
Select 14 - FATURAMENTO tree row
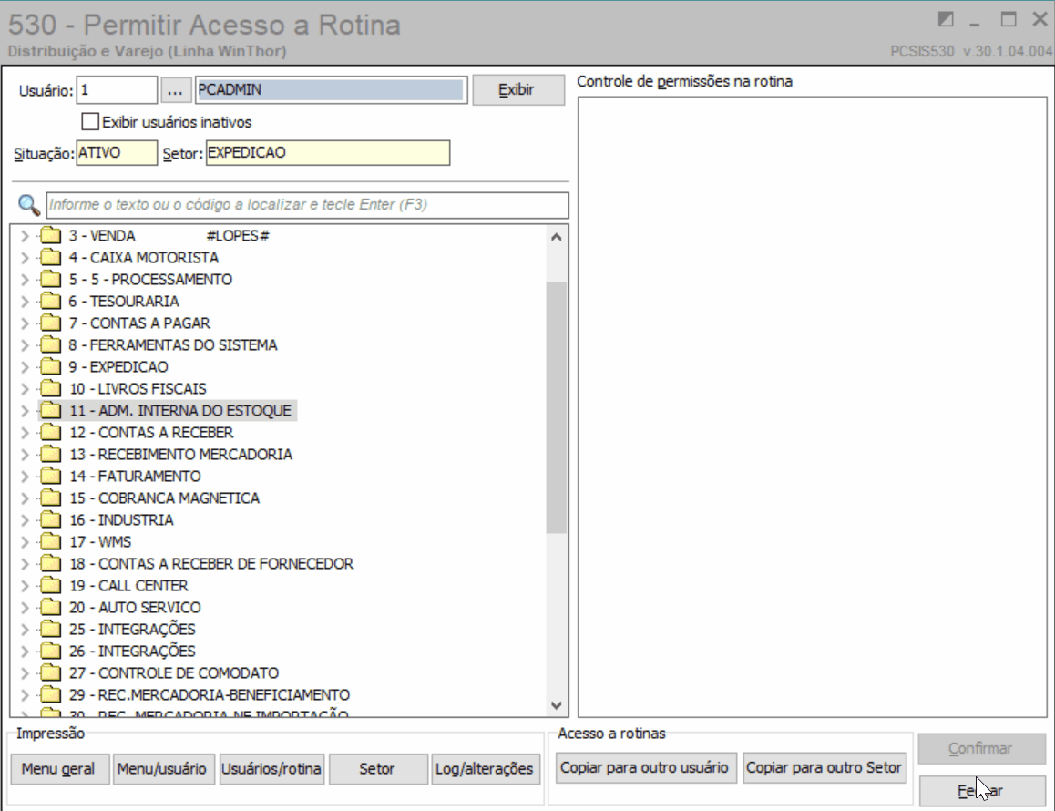[x=135, y=477]
